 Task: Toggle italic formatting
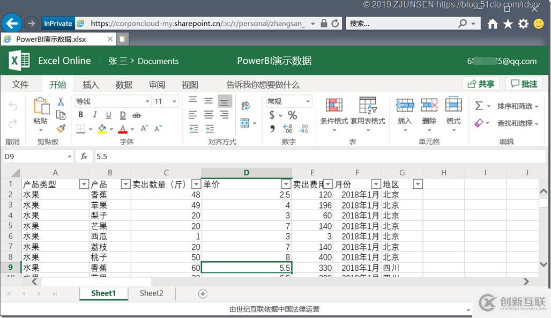[95, 115]
